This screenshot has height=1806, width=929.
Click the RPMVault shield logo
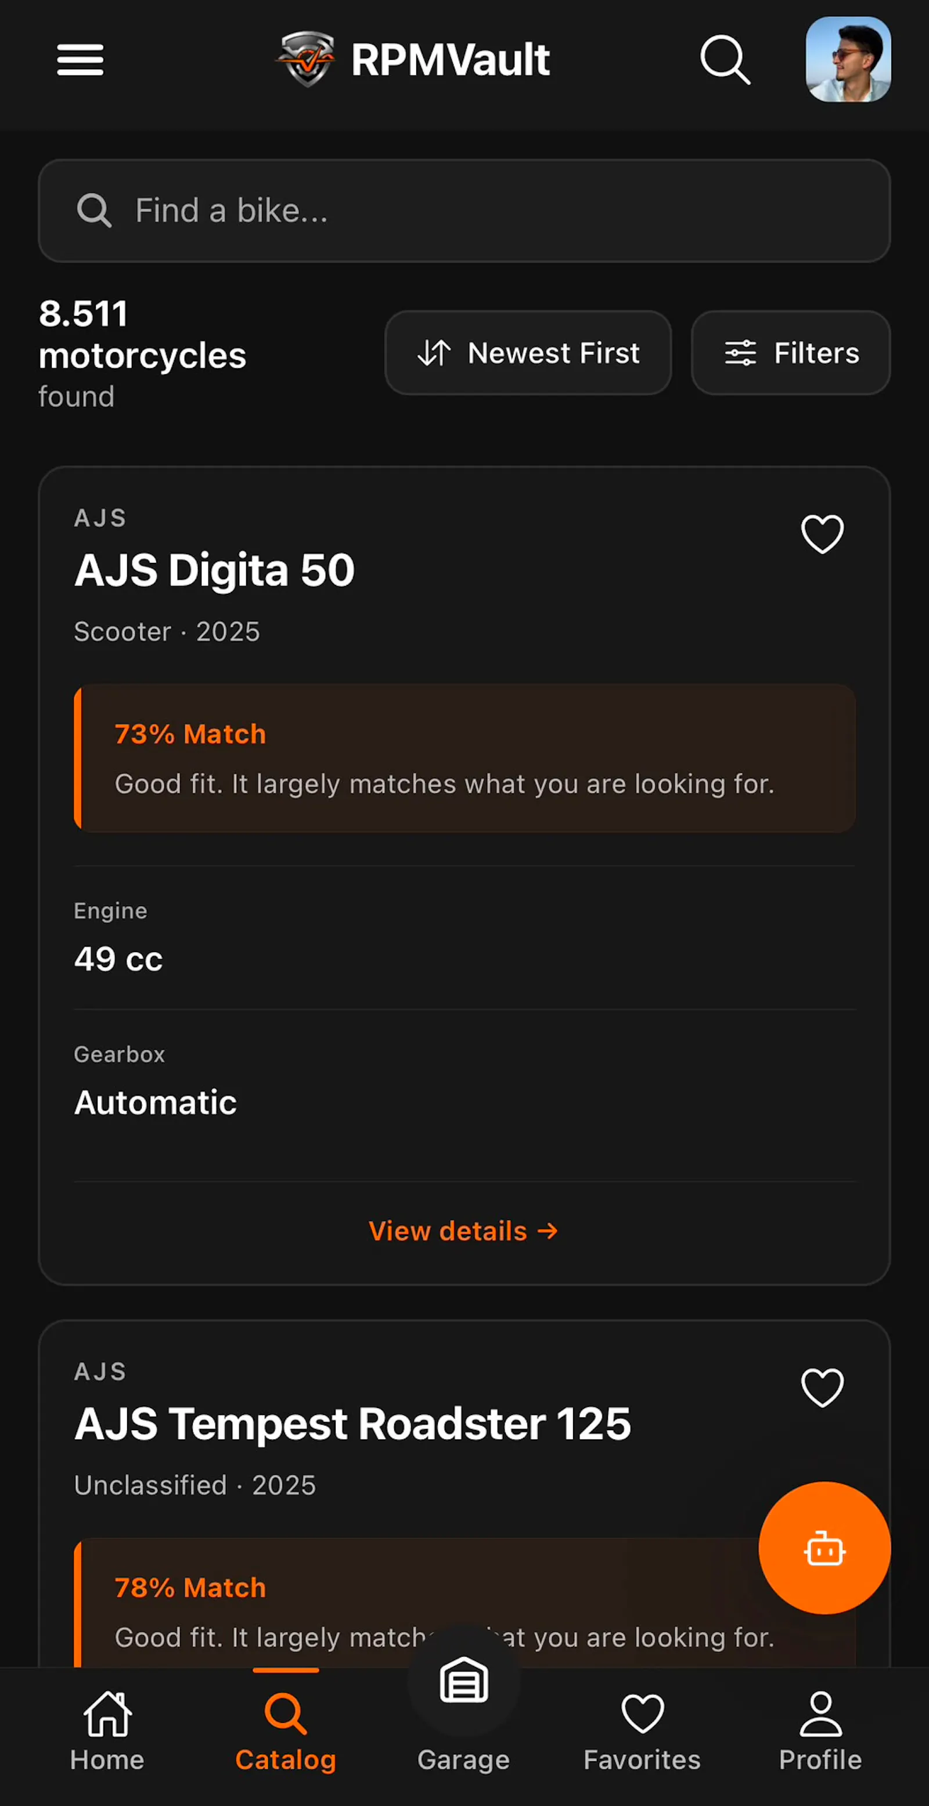click(305, 59)
